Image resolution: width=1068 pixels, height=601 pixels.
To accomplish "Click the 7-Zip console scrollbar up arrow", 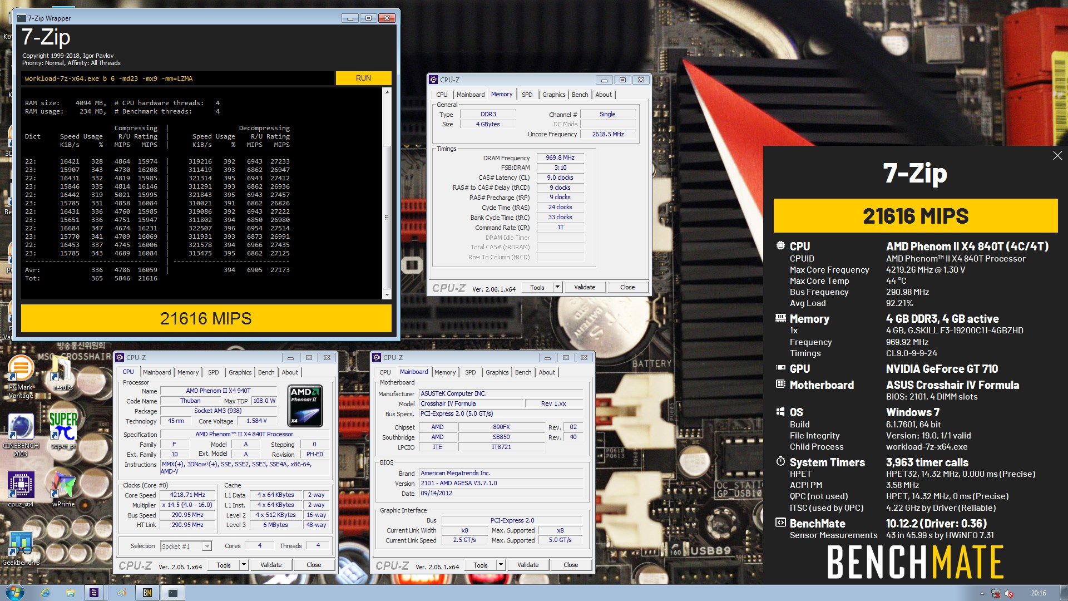I will click(x=387, y=93).
